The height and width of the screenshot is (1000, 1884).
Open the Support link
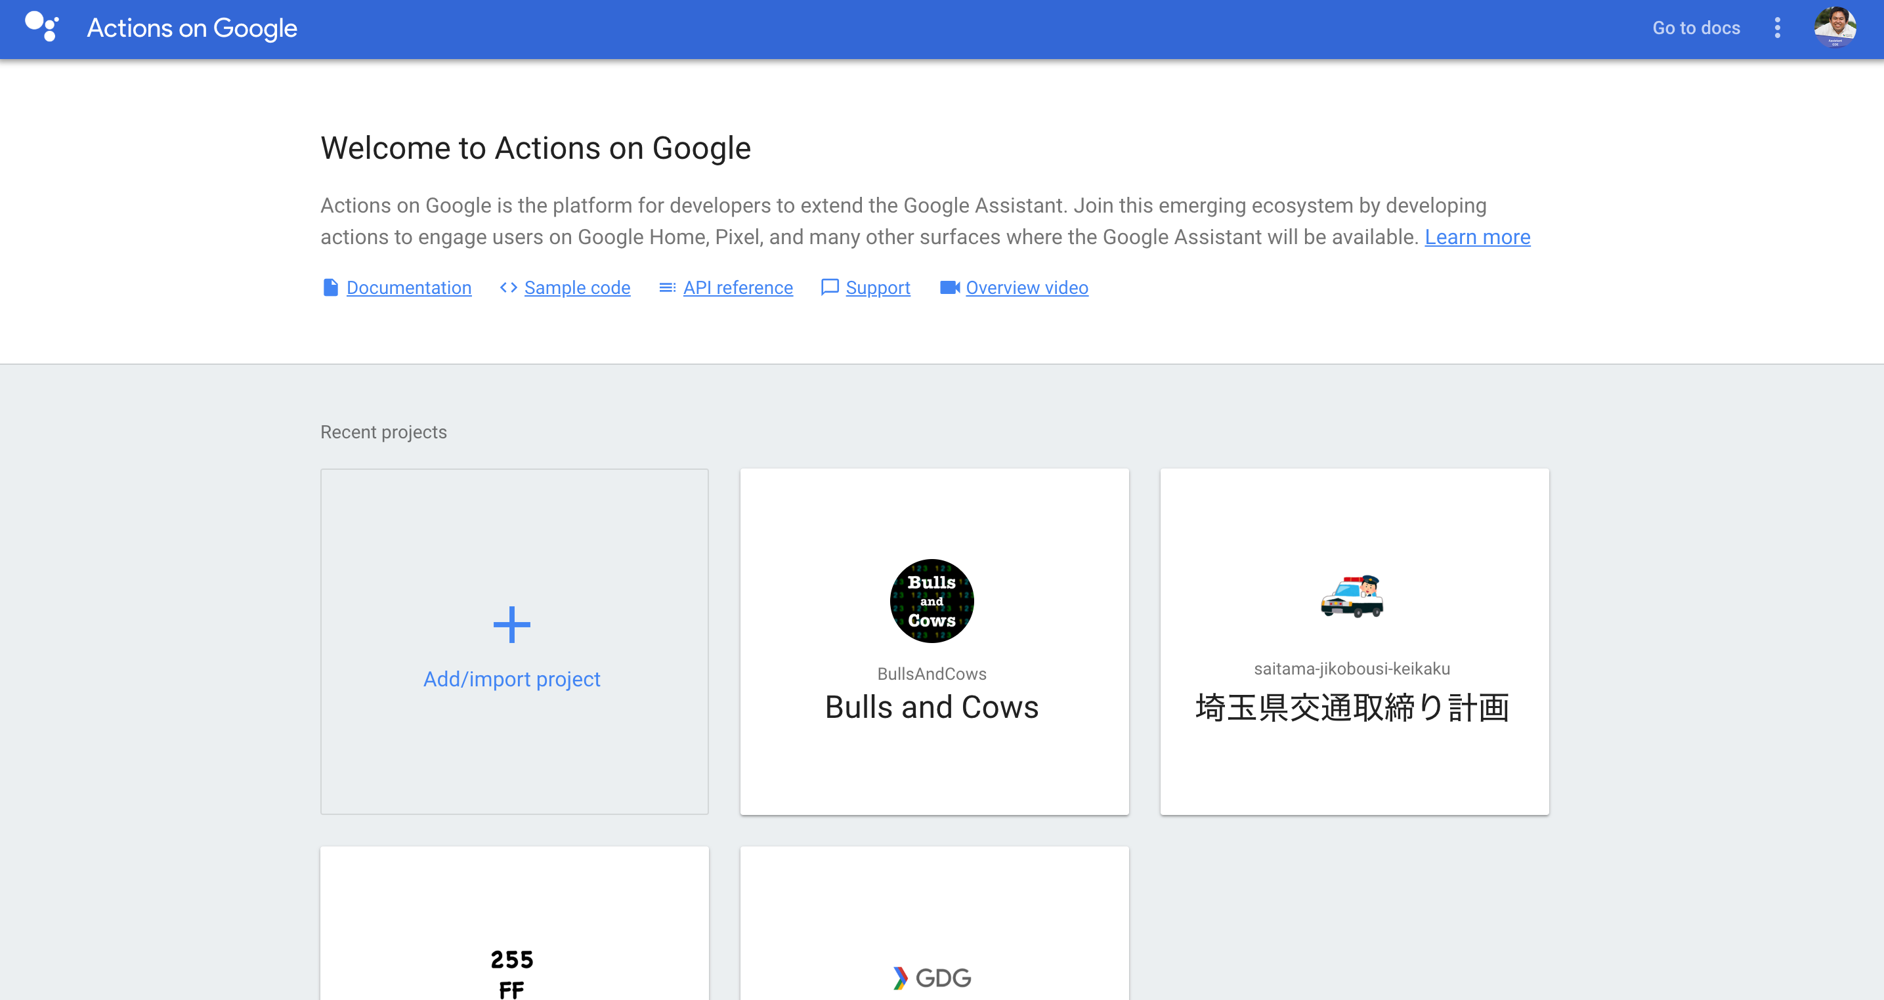(878, 287)
